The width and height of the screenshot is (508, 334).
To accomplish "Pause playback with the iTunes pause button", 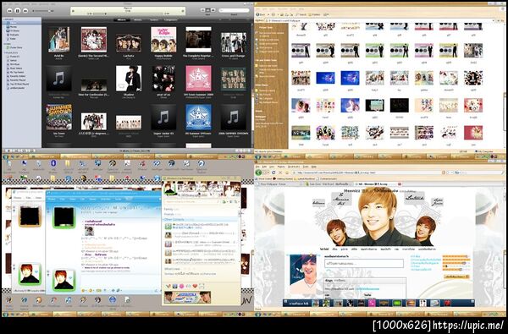I will pyautogui.click(x=18, y=11).
